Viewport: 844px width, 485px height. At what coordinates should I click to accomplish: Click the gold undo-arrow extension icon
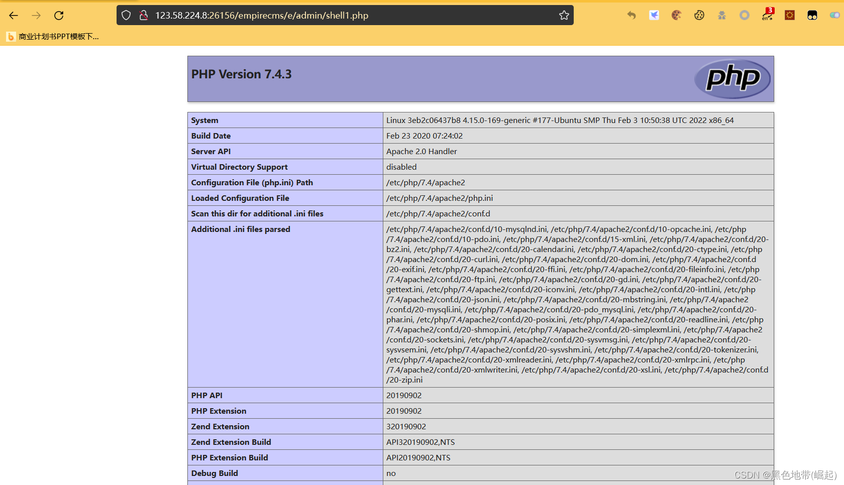[631, 15]
